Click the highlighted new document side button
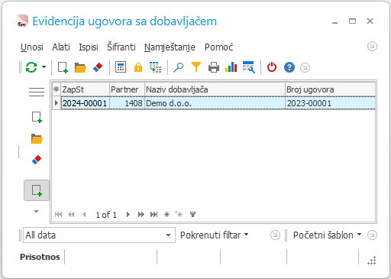The image size is (391, 279). coord(37,190)
